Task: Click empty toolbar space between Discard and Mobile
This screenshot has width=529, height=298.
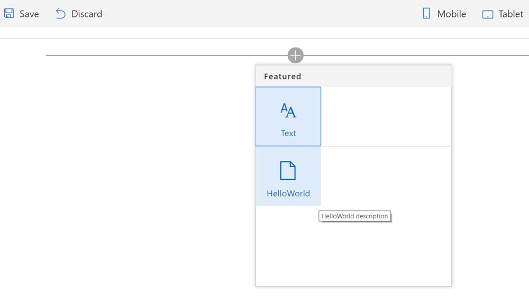Action: point(259,14)
